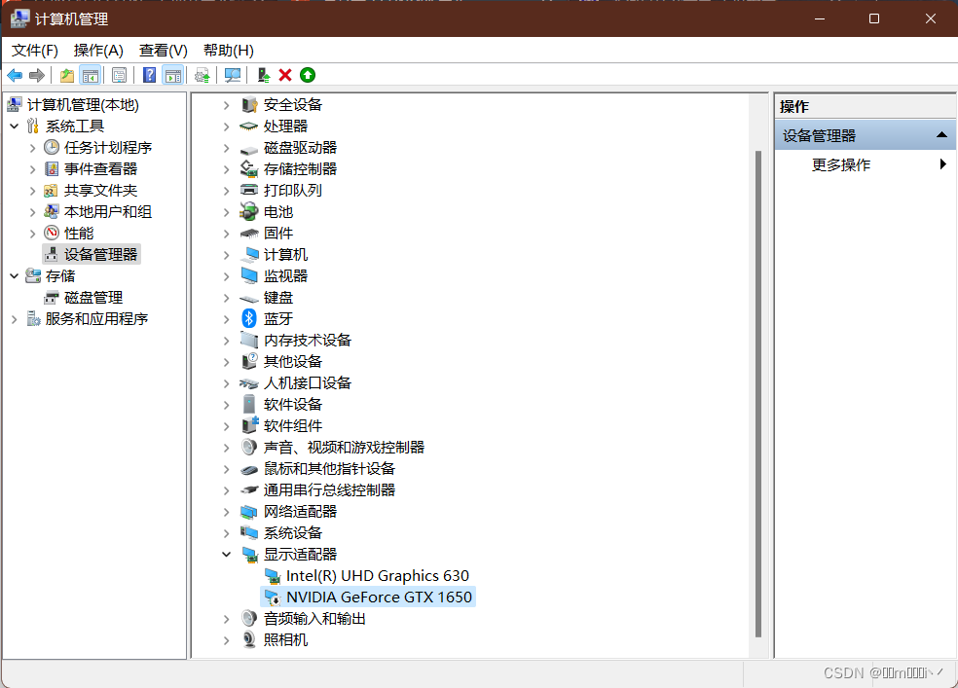The image size is (958, 688).
Task: Open the 文件(F) menu
Action: click(x=35, y=50)
